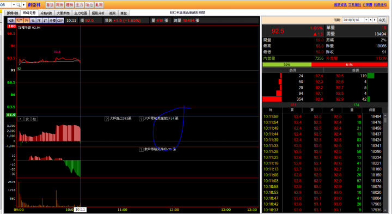
Task: Open the 筆記 tab
Action: pos(124,13)
